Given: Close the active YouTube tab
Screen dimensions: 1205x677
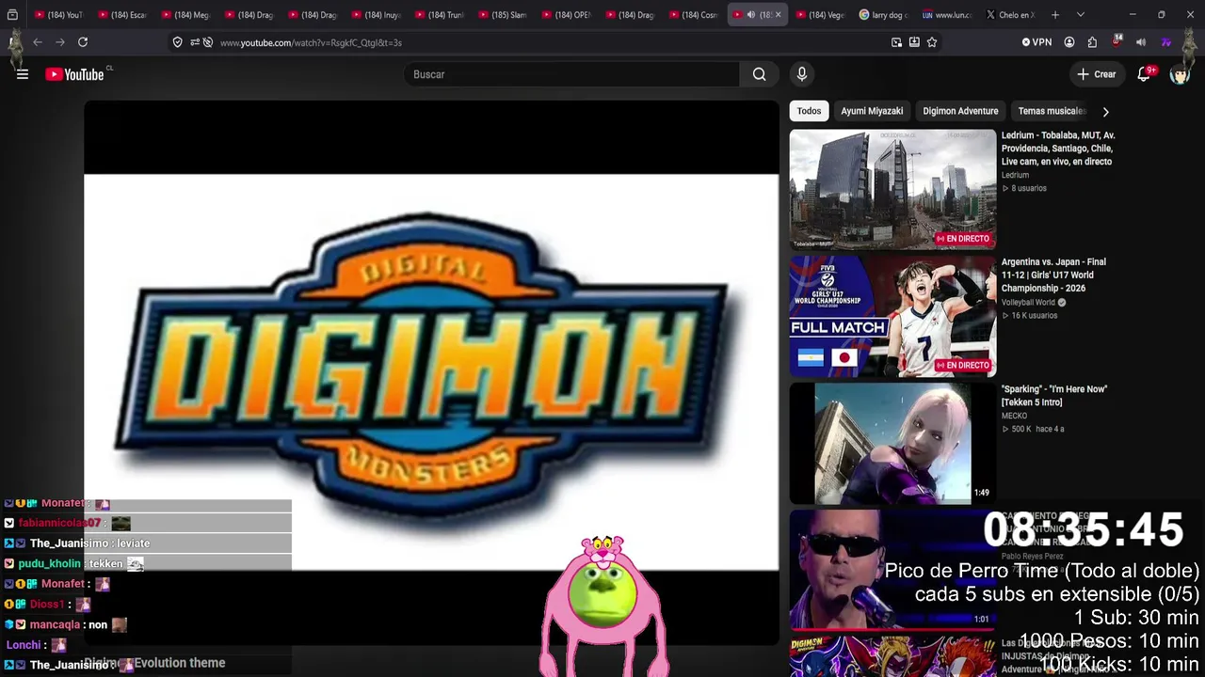Looking at the screenshot, I should pyautogui.click(x=778, y=15).
